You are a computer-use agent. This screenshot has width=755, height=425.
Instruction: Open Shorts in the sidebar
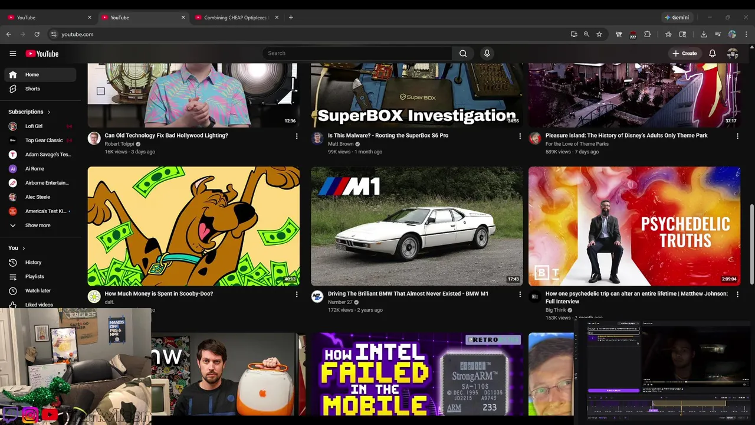click(x=40, y=89)
